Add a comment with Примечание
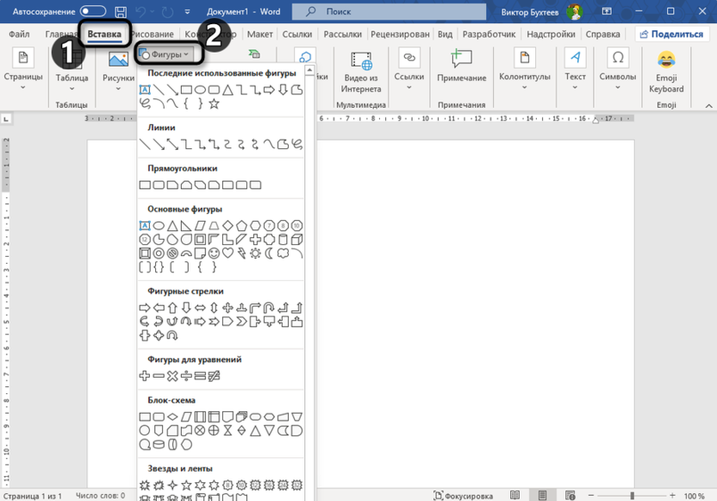 (x=462, y=66)
